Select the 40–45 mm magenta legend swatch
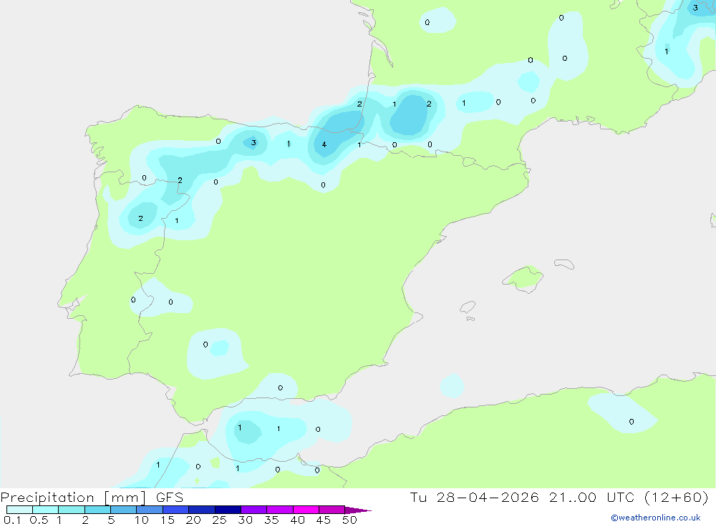 pyautogui.click(x=306, y=510)
